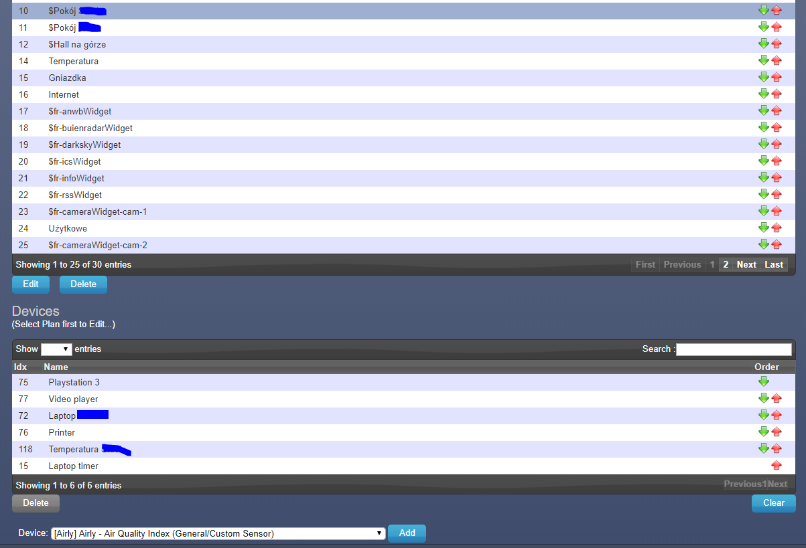This screenshot has width=806, height=548.
Task: Move plan 11 $Pokój up
Action: (x=777, y=27)
